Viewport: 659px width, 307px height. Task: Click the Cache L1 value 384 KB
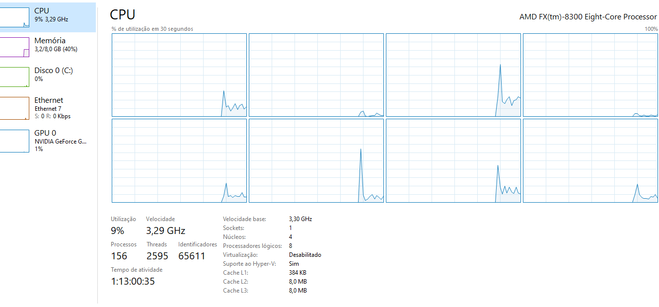click(297, 273)
